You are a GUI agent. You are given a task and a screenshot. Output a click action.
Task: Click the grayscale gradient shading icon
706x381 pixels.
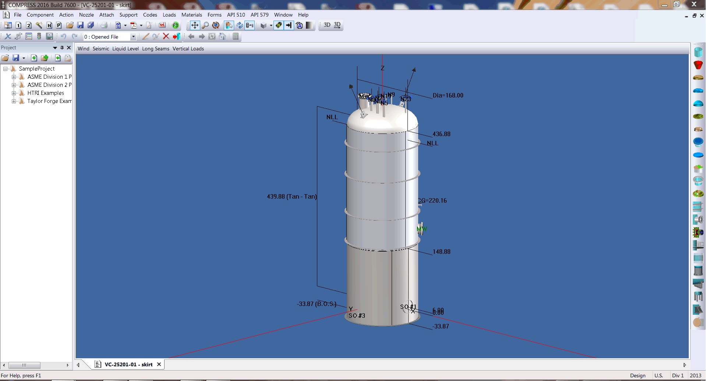click(x=310, y=25)
